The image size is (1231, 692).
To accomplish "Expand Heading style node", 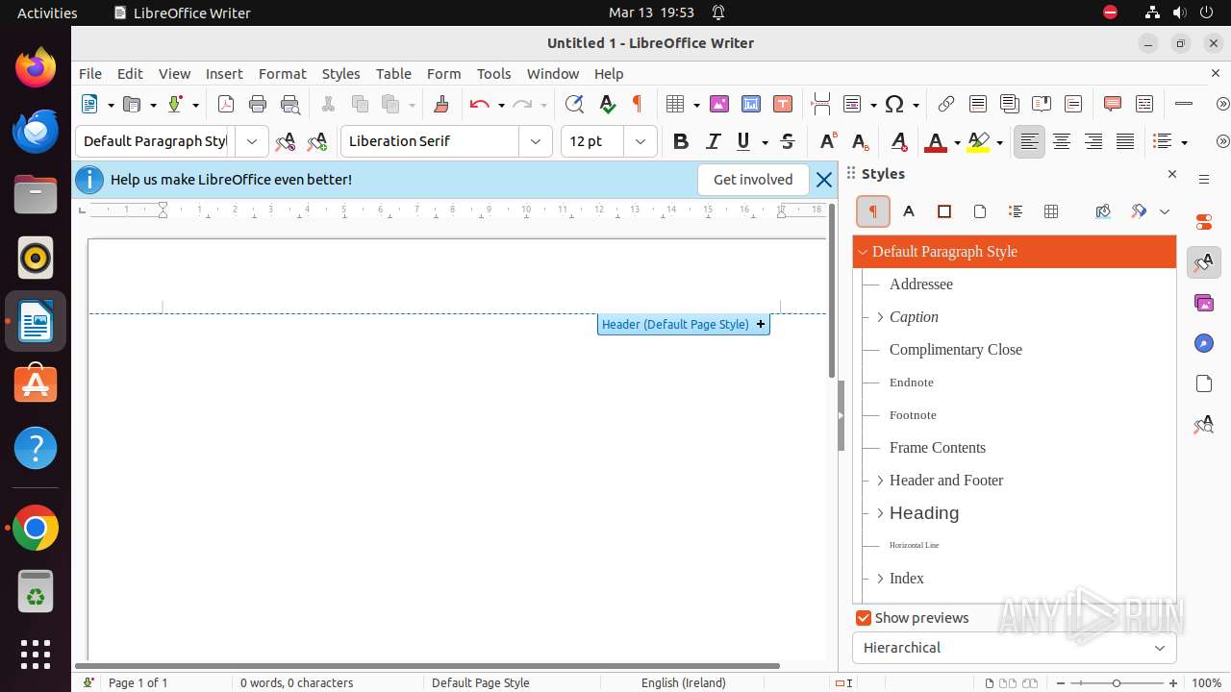I will (x=880, y=513).
